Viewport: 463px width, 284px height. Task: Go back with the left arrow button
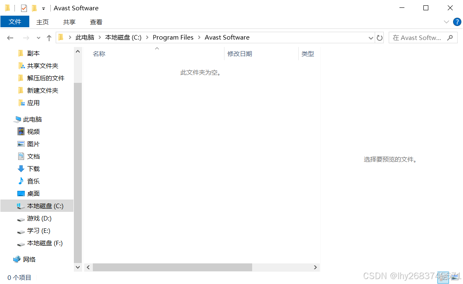pos(10,38)
